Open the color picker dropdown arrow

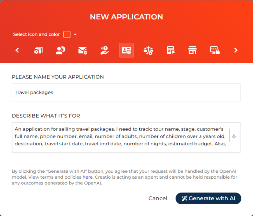[75, 35]
